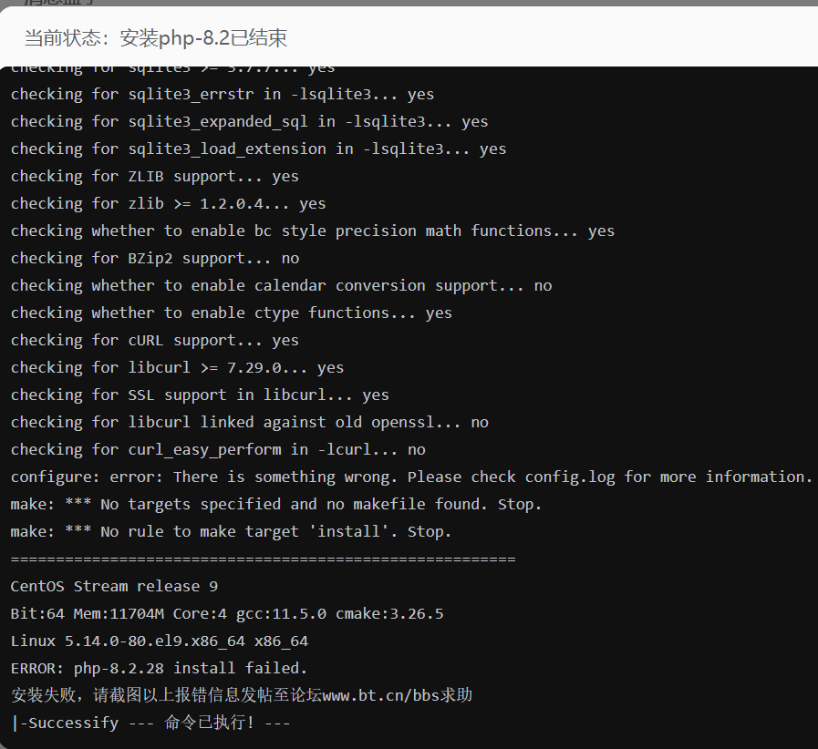Click the 'sqlite3_load_extension in -lsqlite3' line
This screenshot has height=749, width=818.
point(258,149)
